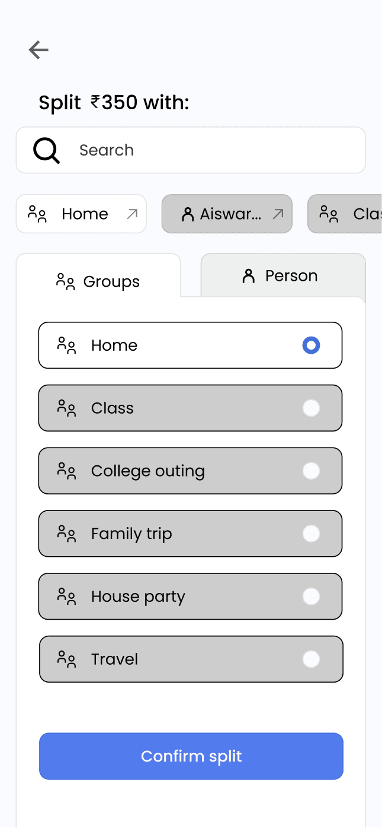This screenshot has height=828, width=382.
Task: Select the House party radio button
Action: click(x=311, y=596)
